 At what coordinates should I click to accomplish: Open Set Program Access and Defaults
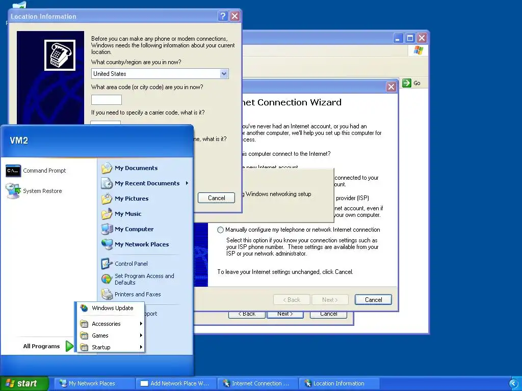click(138, 279)
